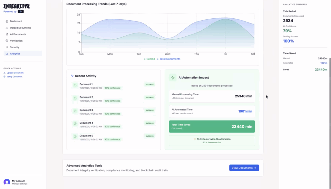Select the Analytics chart icon
Screen dimensions: 331x189
[7, 53]
